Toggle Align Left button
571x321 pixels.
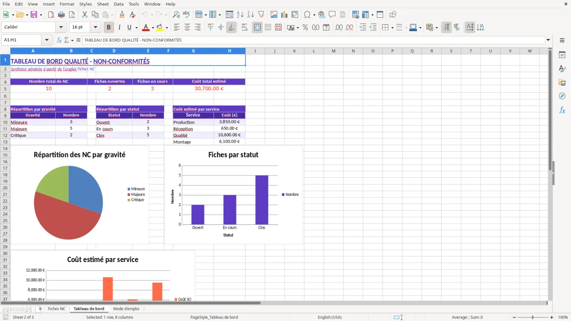[x=177, y=28]
